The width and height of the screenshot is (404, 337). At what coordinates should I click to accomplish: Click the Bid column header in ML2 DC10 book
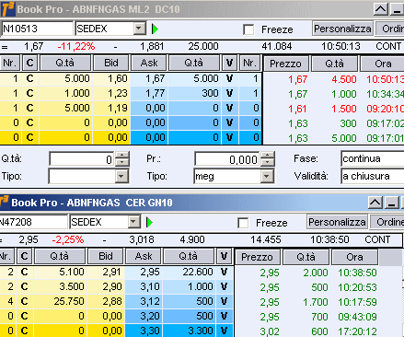coord(111,63)
